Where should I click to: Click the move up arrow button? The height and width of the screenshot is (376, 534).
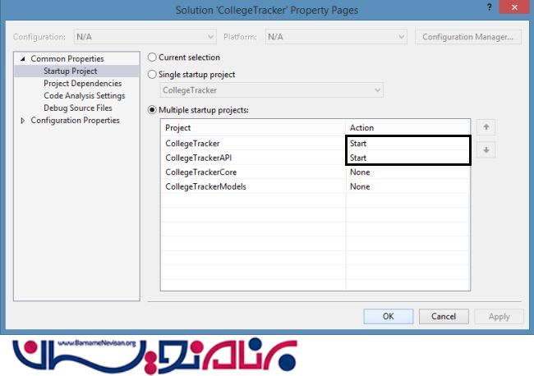click(x=486, y=127)
